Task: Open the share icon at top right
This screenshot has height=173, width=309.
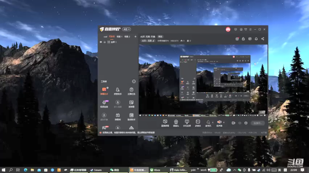Action: point(263,39)
